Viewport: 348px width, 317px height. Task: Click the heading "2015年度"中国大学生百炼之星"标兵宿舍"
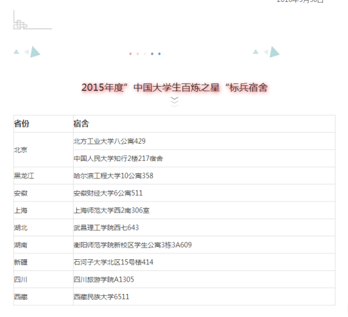175,87
